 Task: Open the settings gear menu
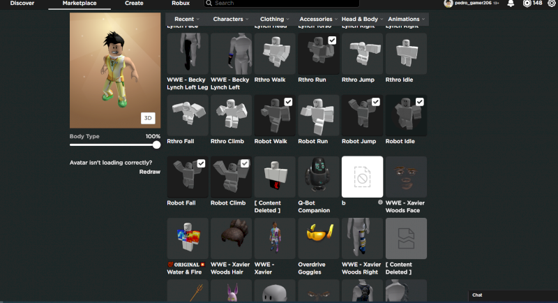coord(550,3)
